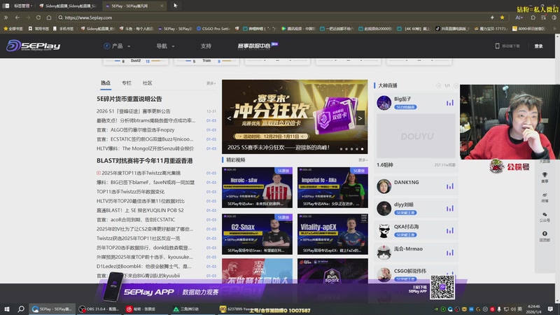Image resolution: width=560 pixels, height=315 pixels.
Task: Click 更多 next to 精彩视频
Action: (363, 160)
